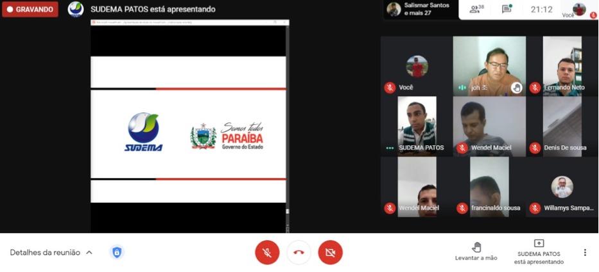Open the three-dot more options menu

(585, 253)
